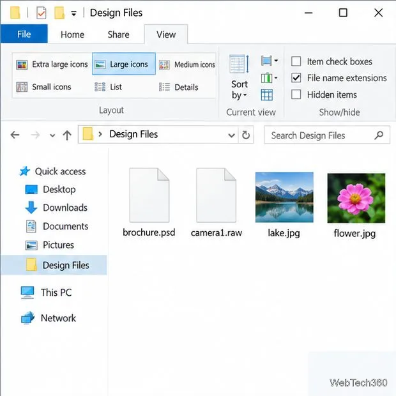The width and height of the screenshot is (396, 396).
Task: Click the camera1.raw file name
Action: [x=217, y=232]
